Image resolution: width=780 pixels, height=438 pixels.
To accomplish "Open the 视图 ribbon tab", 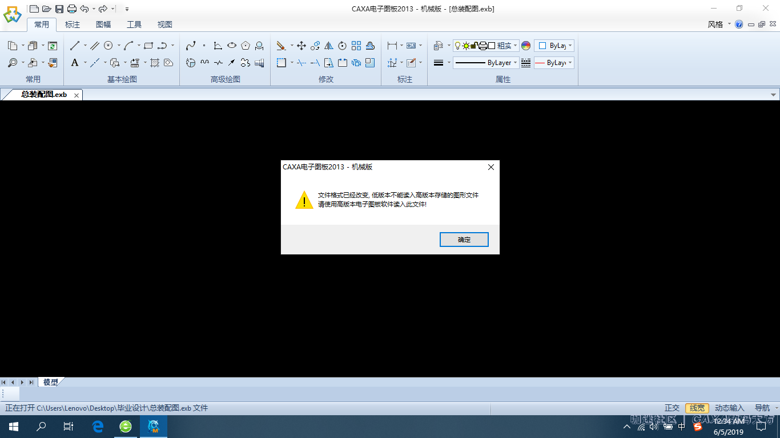I will [x=165, y=25].
